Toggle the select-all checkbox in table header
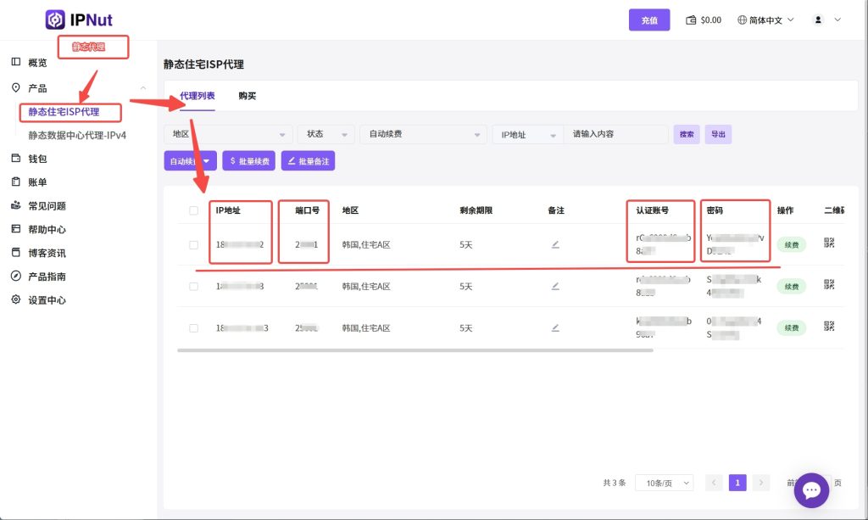The height and width of the screenshot is (520, 868). tap(194, 210)
